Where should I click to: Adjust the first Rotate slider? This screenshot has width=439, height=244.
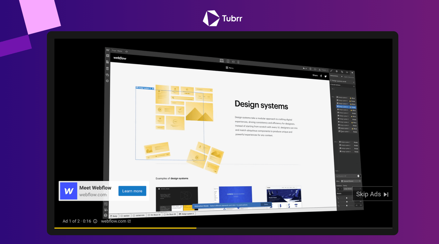[347, 198]
